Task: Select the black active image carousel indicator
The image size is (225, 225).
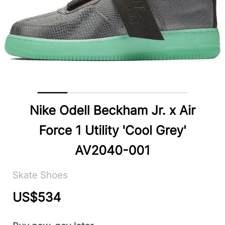Action: coord(52,93)
